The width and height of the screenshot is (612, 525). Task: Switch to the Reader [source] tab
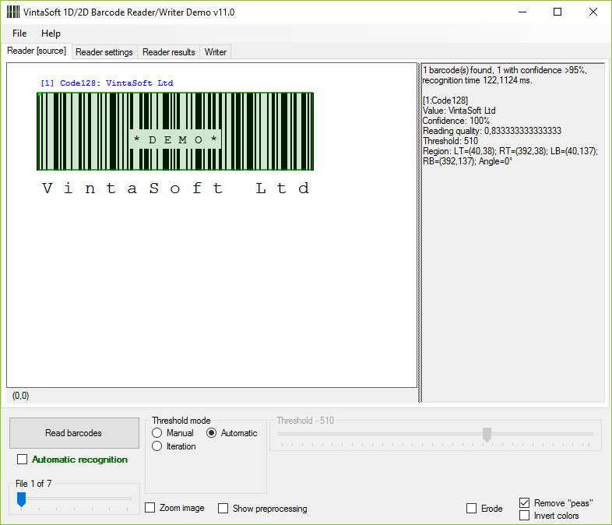[37, 51]
